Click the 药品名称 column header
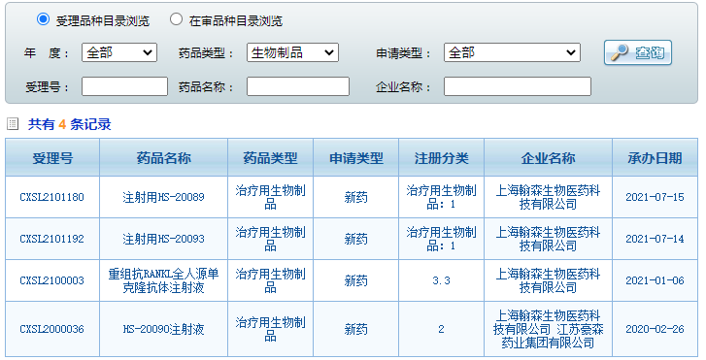Image resolution: width=706 pixels, height=360 pixels. tap(164, 157)
